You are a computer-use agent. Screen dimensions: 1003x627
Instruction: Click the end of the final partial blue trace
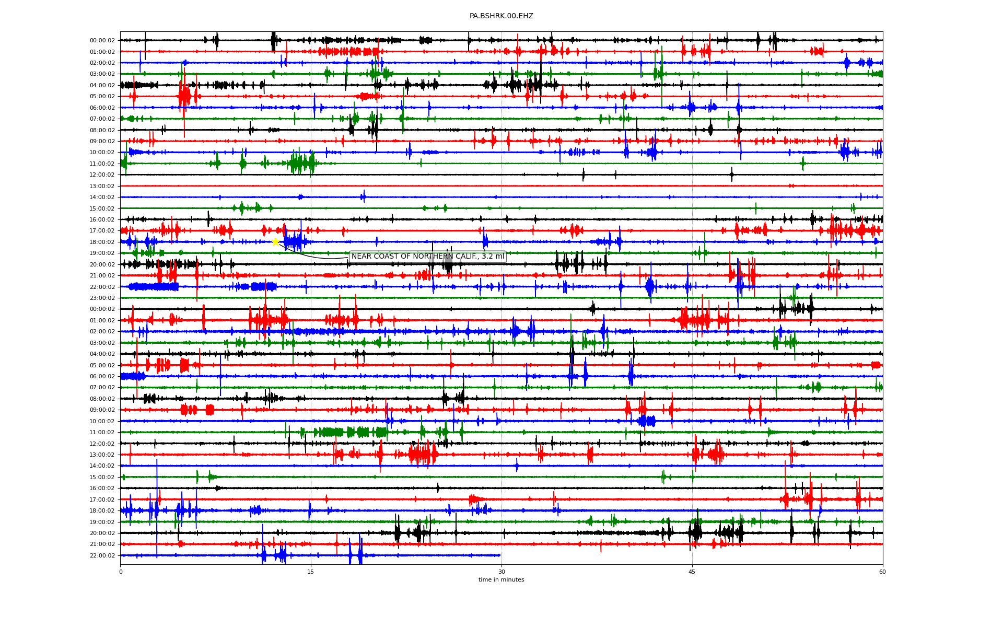(x=499, y=555)
